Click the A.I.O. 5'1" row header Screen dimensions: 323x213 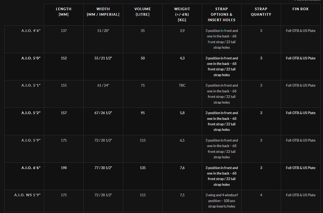31,85
